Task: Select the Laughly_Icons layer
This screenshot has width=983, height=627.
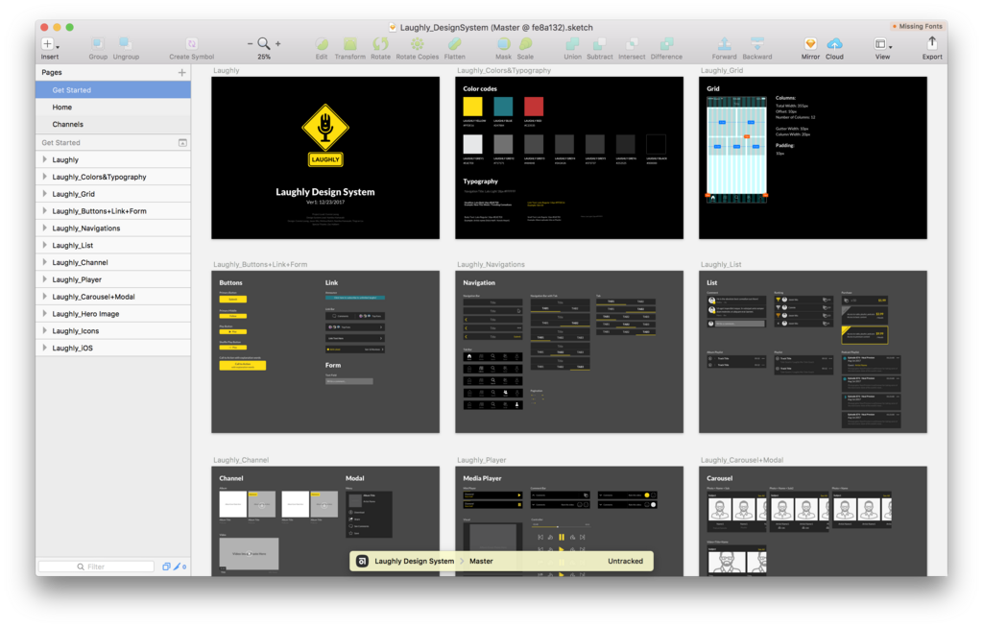Action: 113,330
